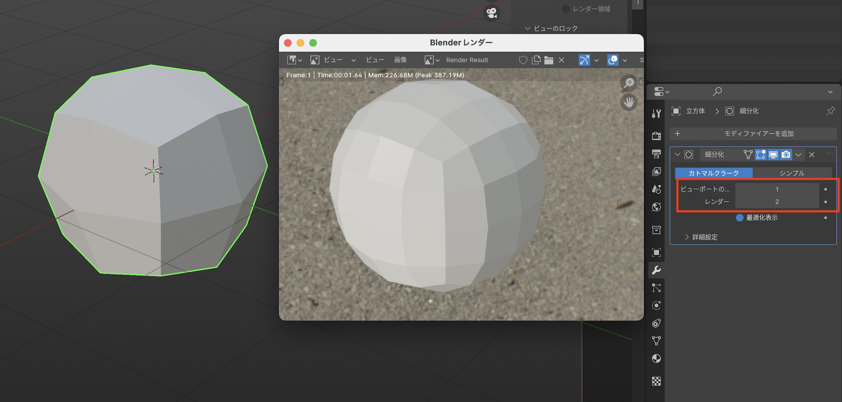This screenshot has width=842, height=402.
Task: Toggle the 最適化表示 checkbox
Action: (x=740, y=218)
